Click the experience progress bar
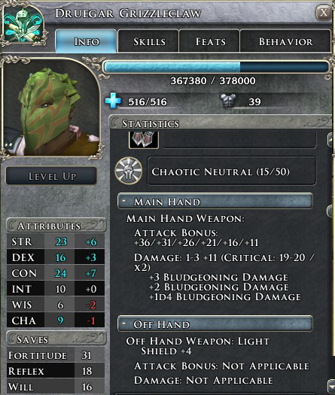Screen dimensions: 335x395 [217, 67]
